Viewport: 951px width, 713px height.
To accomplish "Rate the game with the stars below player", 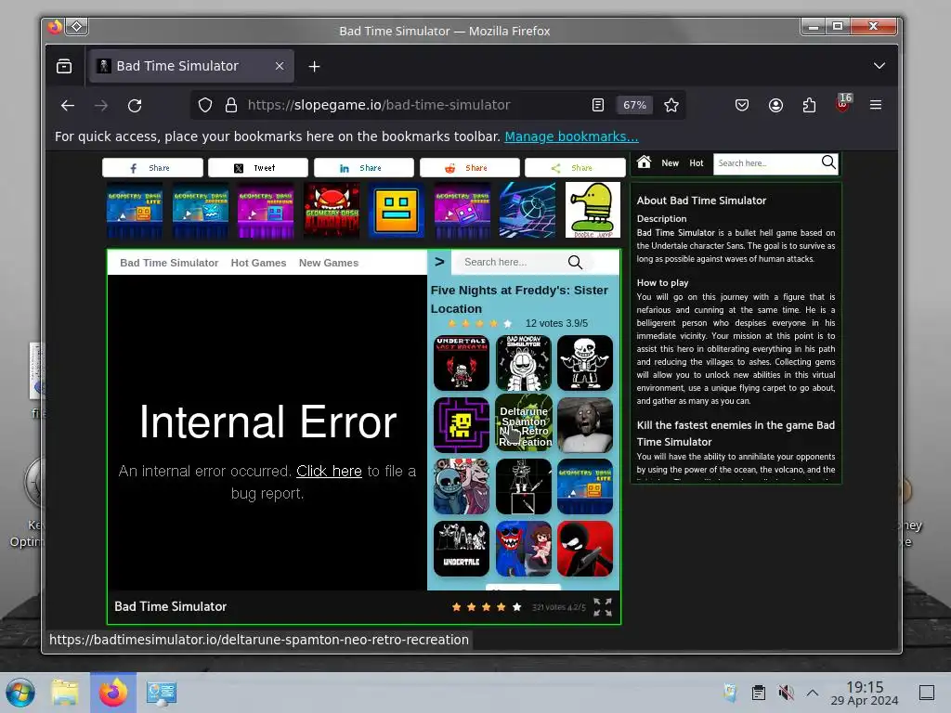I will [x=487, y=607].
